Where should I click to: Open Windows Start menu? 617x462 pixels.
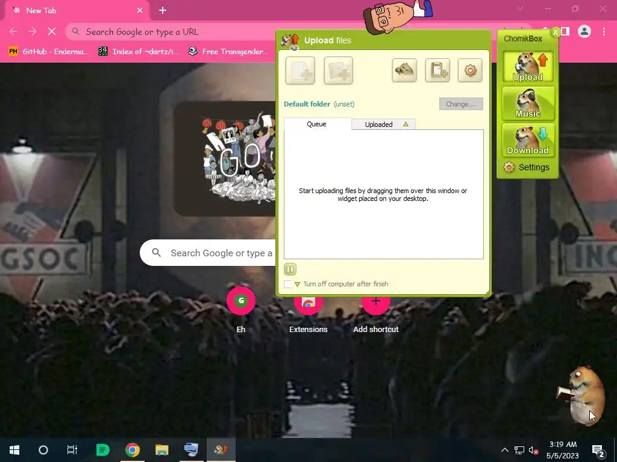click(x=14, y=450)
